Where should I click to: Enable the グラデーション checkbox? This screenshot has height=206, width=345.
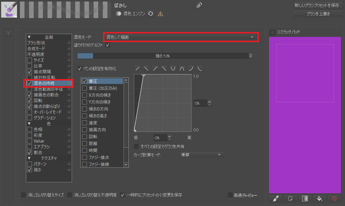click(29, 118)
